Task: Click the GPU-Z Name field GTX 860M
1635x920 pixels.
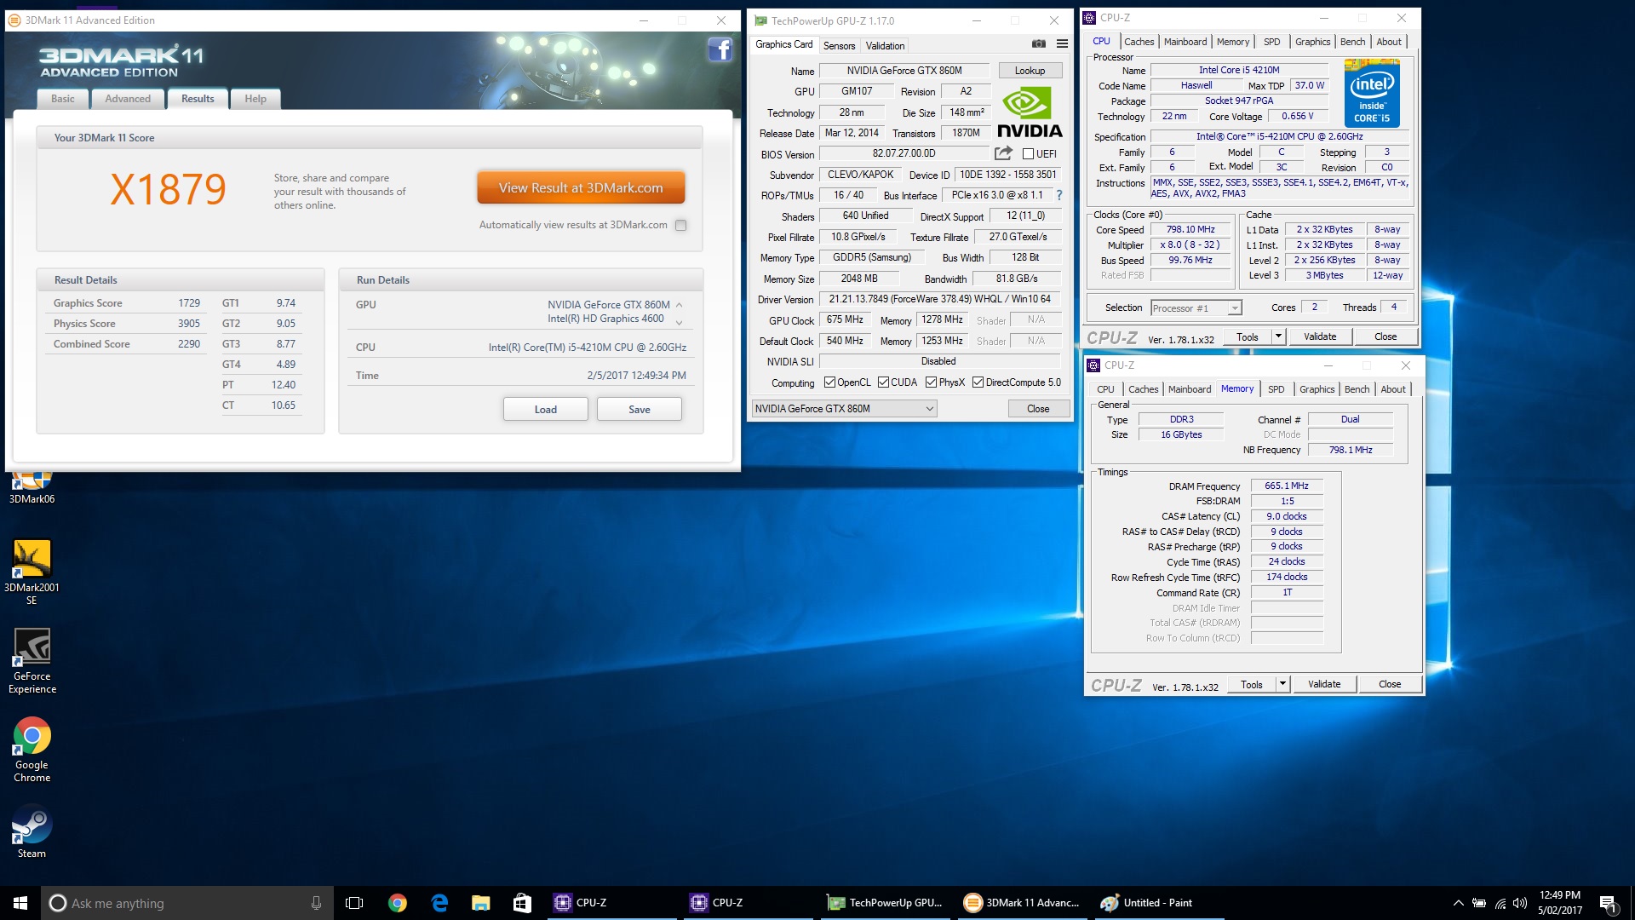Action: pos(904,71)
